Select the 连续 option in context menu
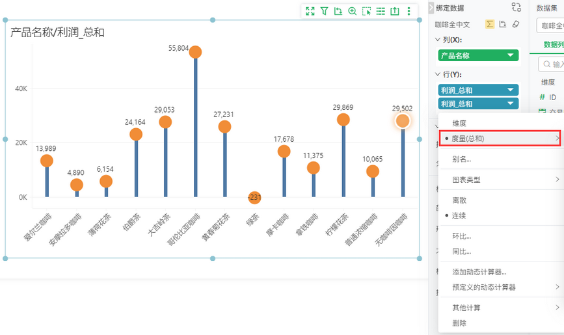This screenshot has height=335, width=564. tap(459, 215)
